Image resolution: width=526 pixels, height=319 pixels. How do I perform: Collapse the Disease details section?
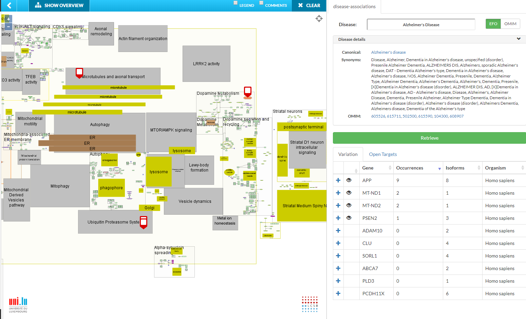click(519, 39)
